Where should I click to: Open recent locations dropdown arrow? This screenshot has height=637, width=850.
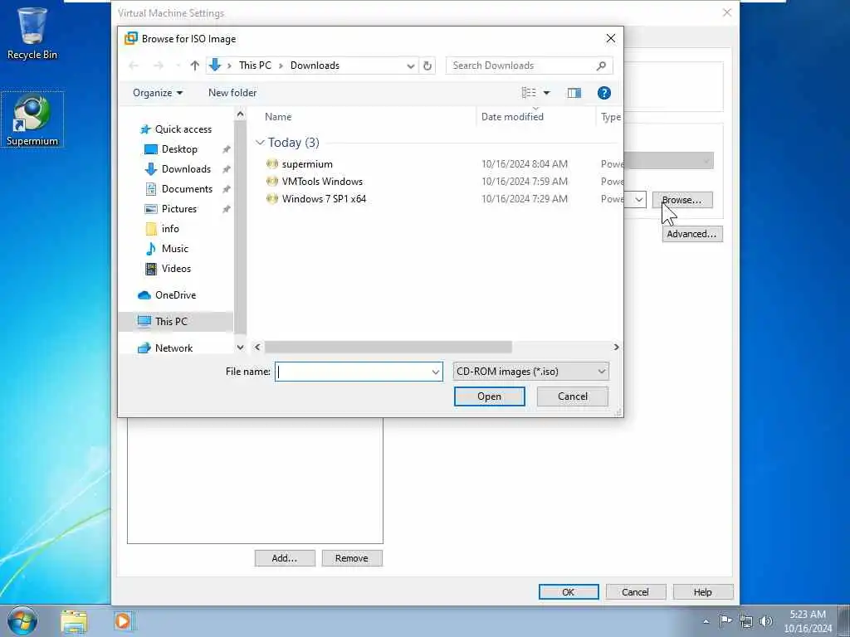[x=178, y=66]
